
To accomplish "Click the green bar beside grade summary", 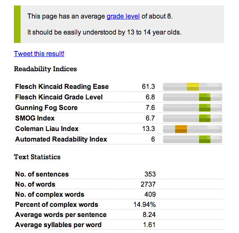I will [x=17, y=24].
